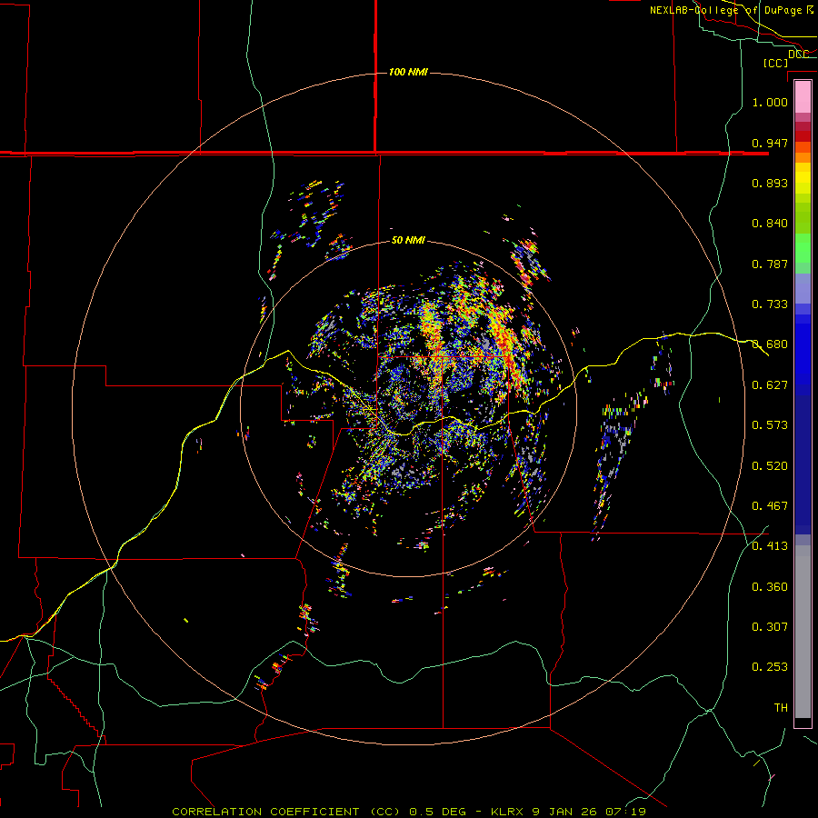Pick the dark red color bar segment
This screenshot has width=818, height=818.
tap(803, 136)
